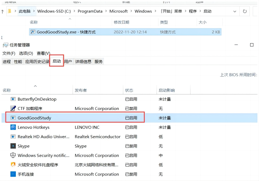Switch to the 性能 tab
259x181 pixels.
point(18,62)
